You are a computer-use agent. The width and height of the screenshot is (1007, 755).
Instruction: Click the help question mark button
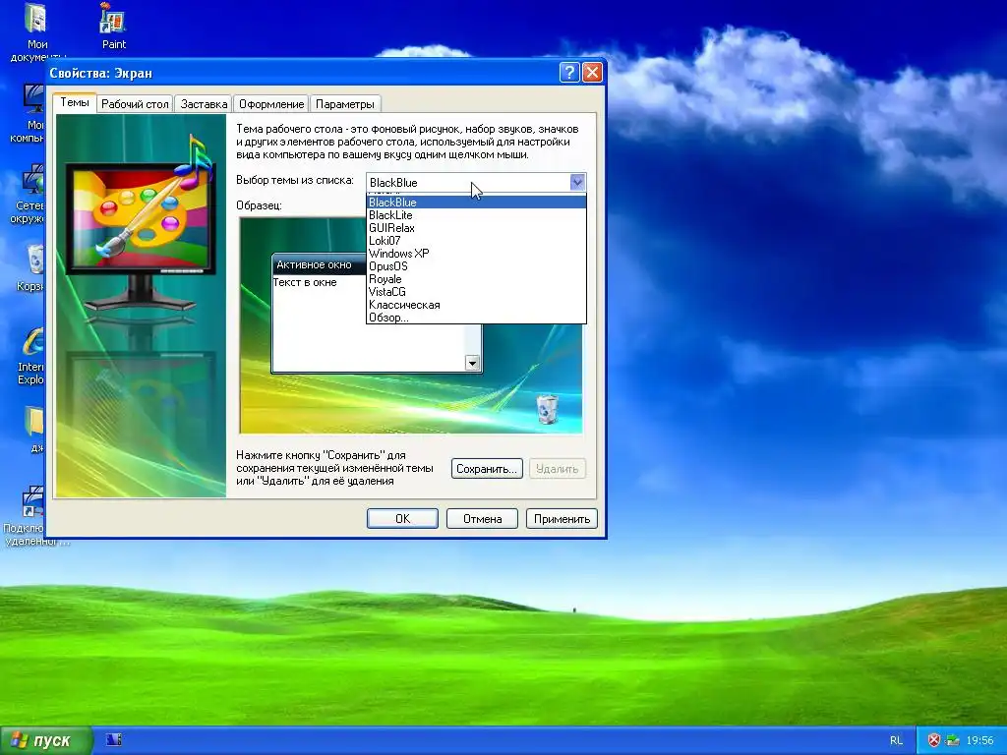click(x=569, y=73)
